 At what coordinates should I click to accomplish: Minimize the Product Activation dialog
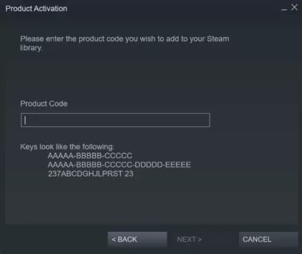click(284, 9)
